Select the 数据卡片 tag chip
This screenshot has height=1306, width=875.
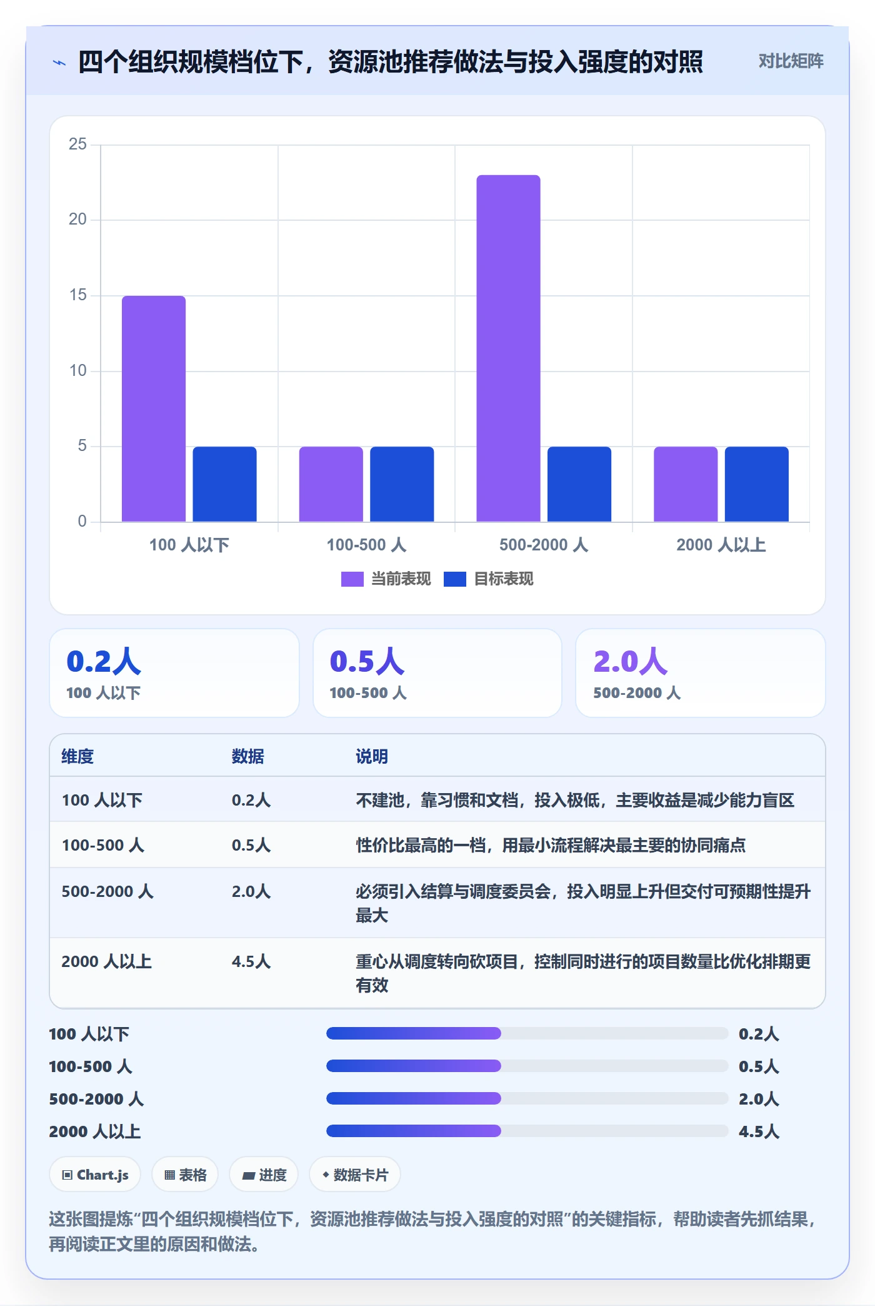[x=355, y=1175]
